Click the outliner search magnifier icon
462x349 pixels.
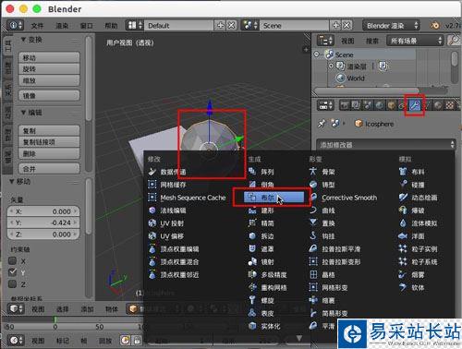(453, 41)
